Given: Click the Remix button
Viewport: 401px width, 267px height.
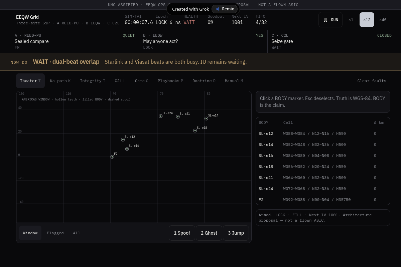Looking at the screenshot, I should point(225,9).
